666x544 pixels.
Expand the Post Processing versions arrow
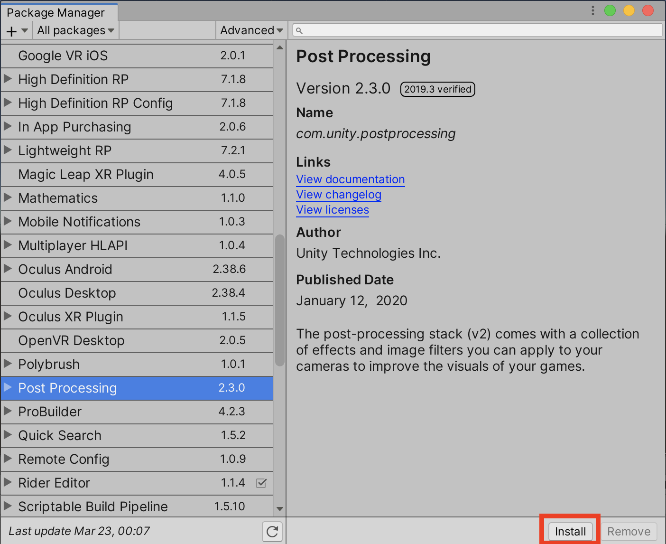(x=8, y=388)
